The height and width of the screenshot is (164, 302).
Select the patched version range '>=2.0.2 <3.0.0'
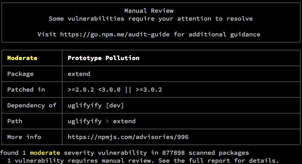pyautogui.click(x=94, y=90)
